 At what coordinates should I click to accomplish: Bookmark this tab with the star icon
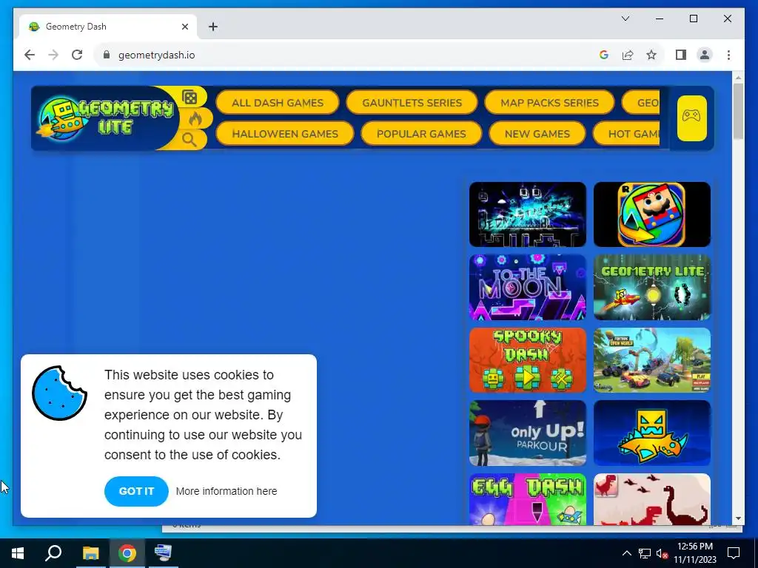coord(651,55)
